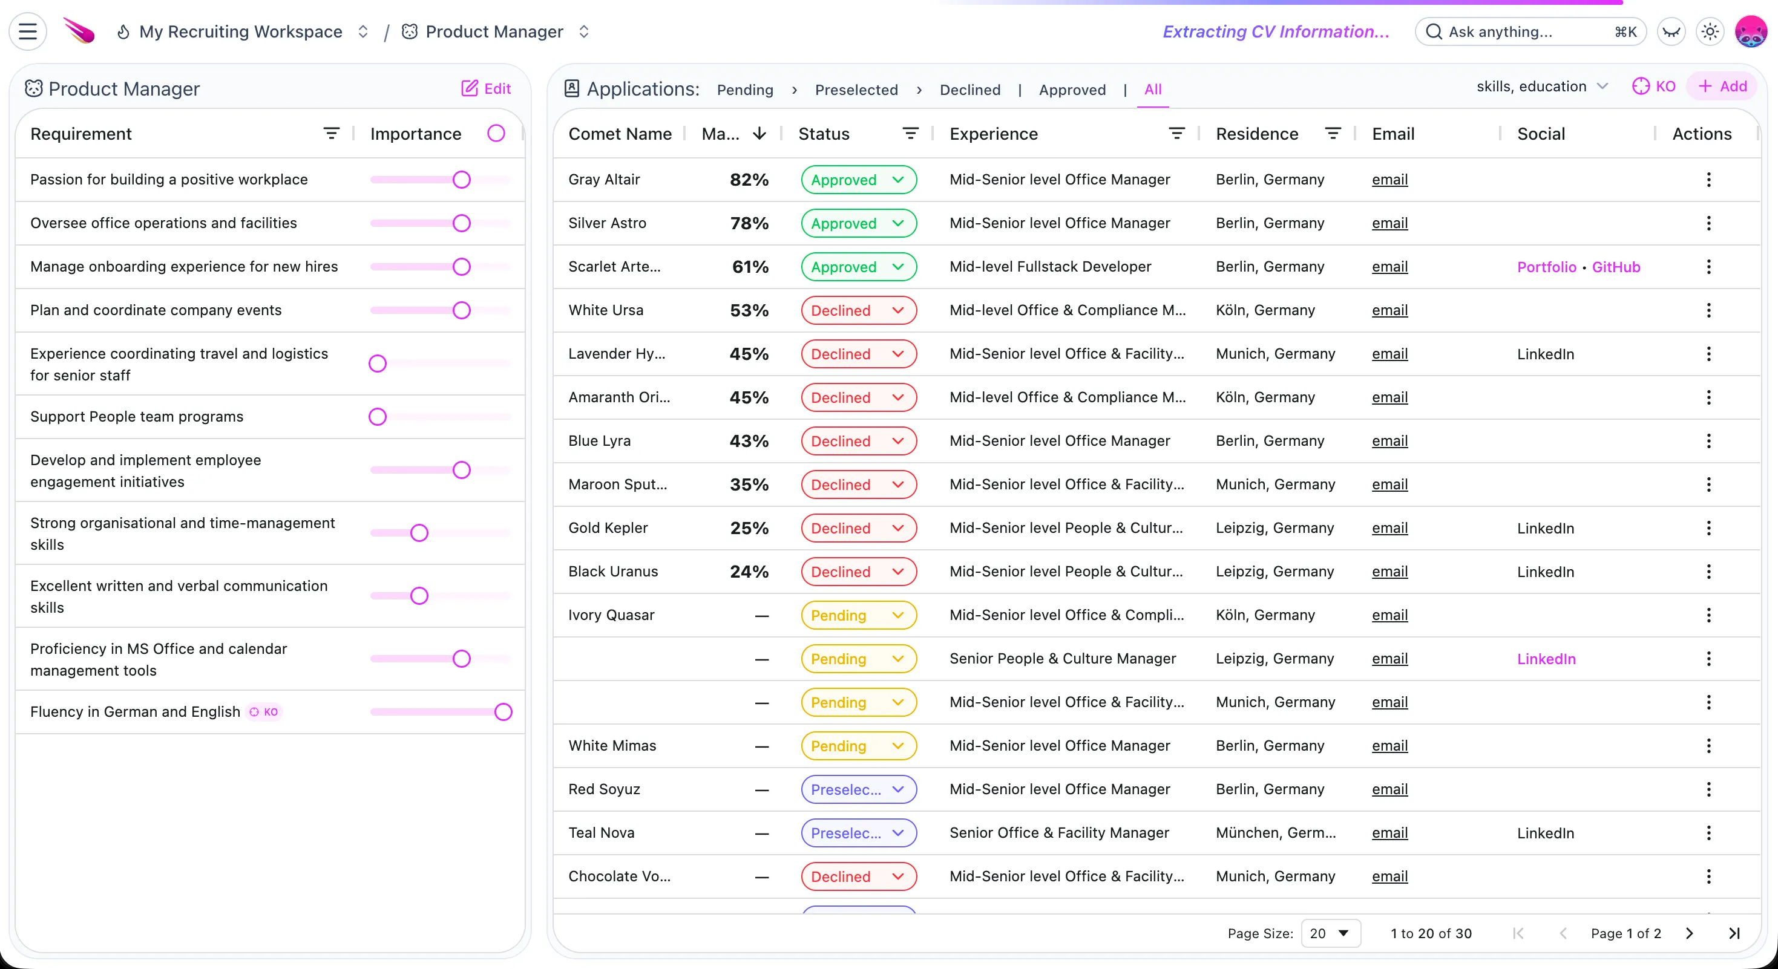Toggle dark mode with the sun icon

pos(1710,31)
